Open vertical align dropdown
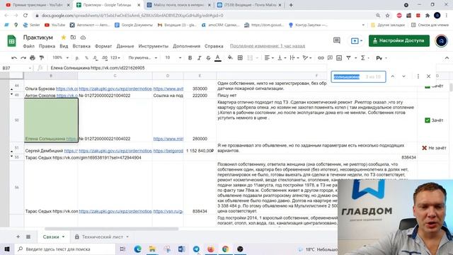 coord(281,58)
